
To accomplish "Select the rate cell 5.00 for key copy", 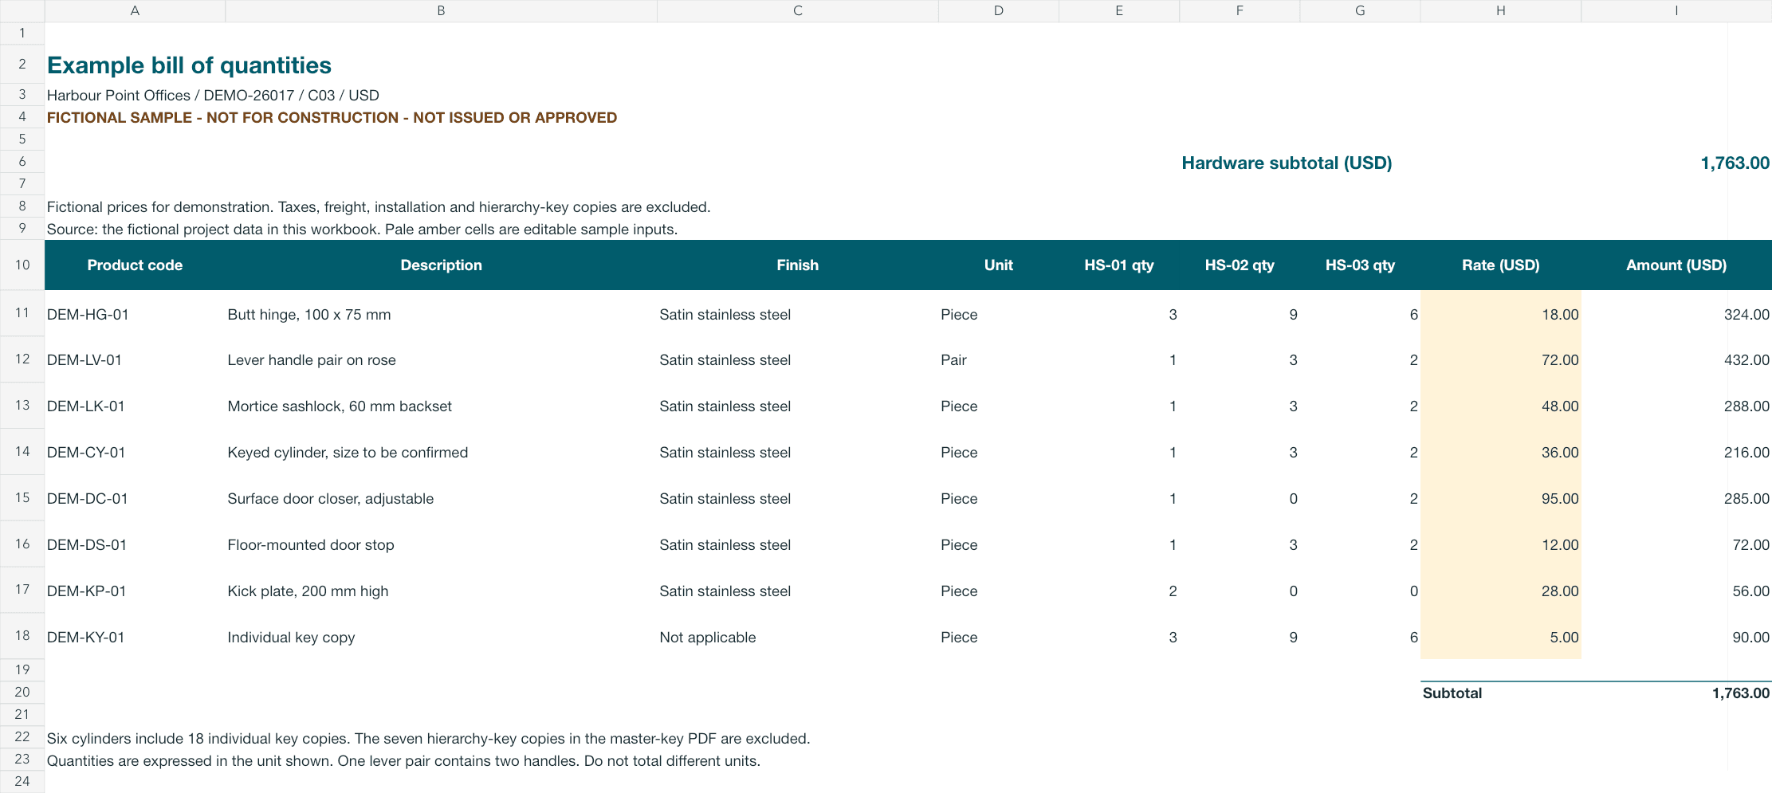I will tap(1500, 637).
